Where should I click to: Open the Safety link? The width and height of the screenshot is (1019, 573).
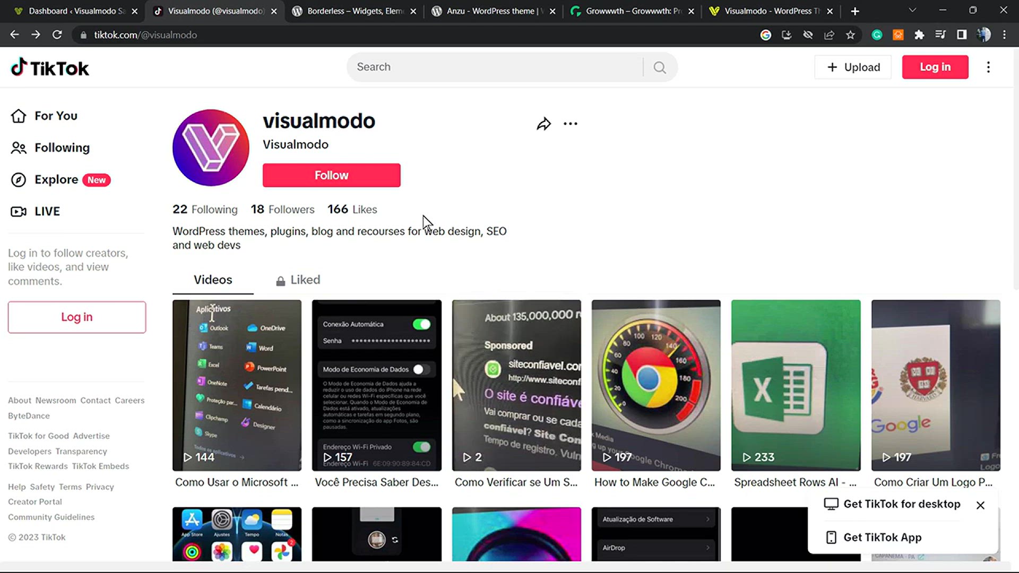click(42, 487)
